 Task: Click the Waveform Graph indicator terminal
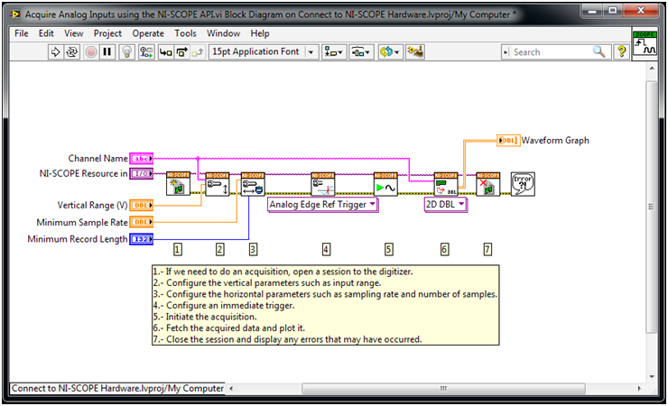pyautogui.click(x=507, y=141)
